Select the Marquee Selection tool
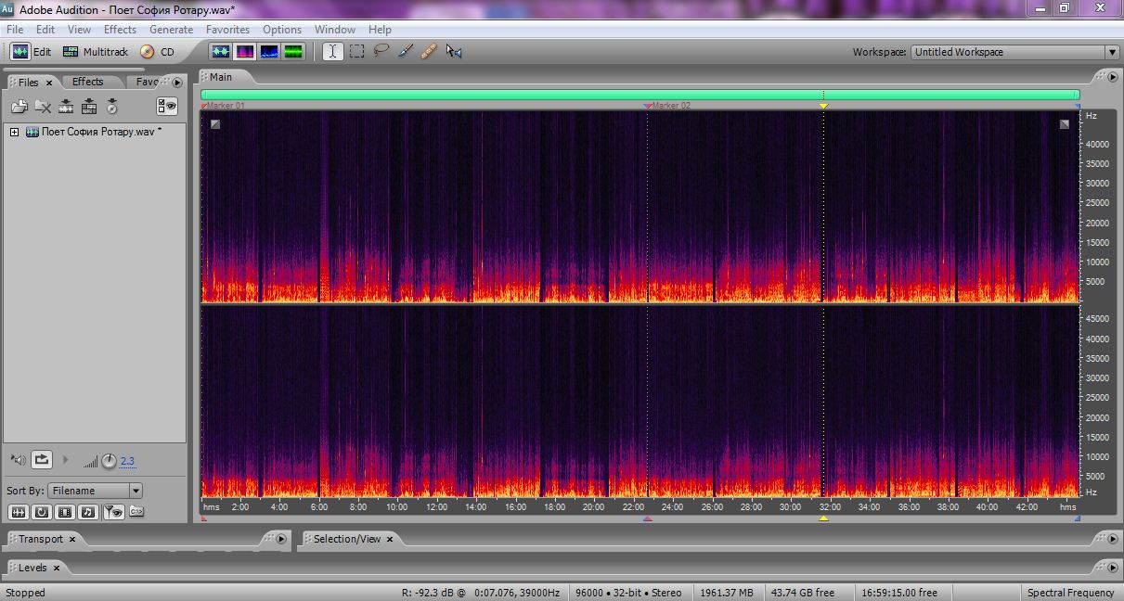Screen dimensions: 1124x601 (356, 52)
